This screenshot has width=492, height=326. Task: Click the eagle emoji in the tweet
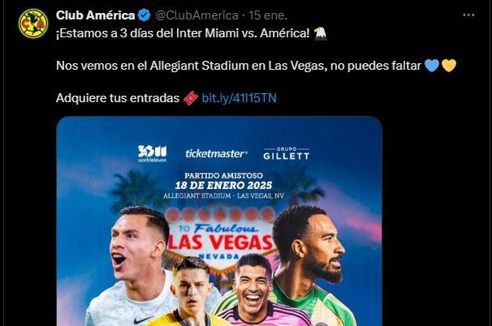coord(320,33)
